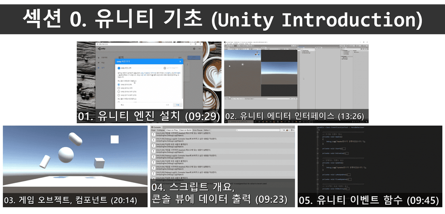Click the settings gear in Unity Hub
Screen dimensions: 445x214
(194, 49)
